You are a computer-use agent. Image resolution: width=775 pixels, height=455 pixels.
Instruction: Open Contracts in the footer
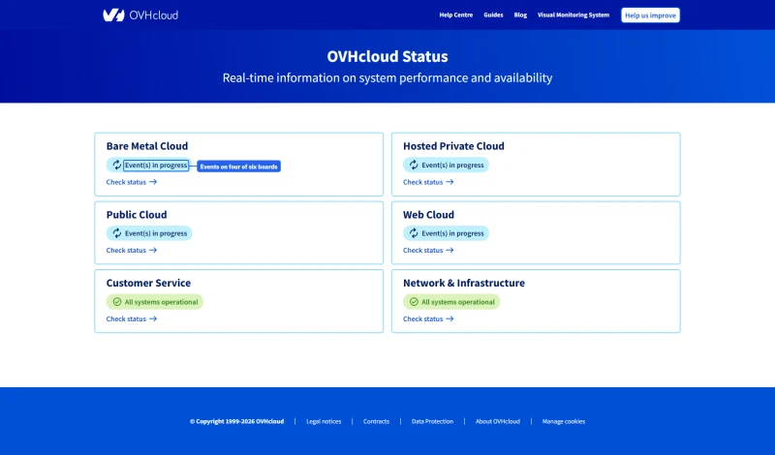pos(376,421)
